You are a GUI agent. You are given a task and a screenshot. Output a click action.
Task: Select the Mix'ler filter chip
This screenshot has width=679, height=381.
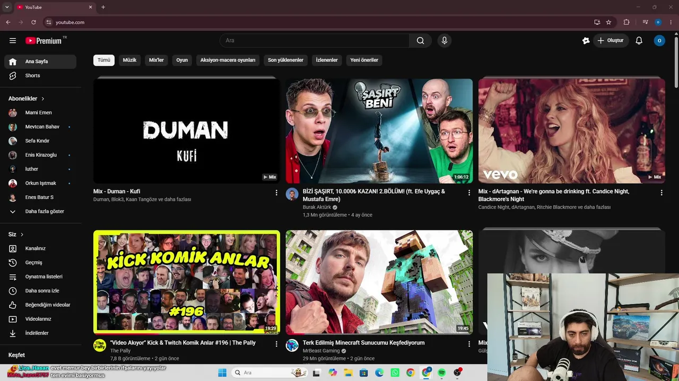(156, 60)
